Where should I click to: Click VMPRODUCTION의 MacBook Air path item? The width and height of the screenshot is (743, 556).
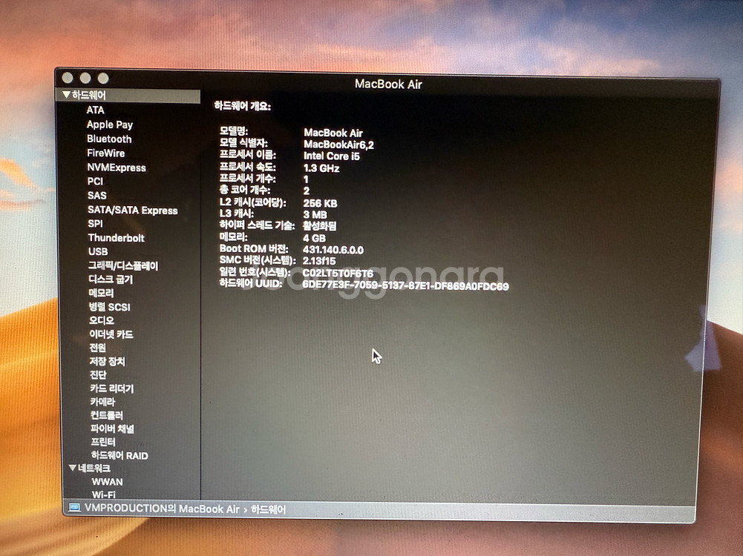pyautogui.click(x=162, y=509)
